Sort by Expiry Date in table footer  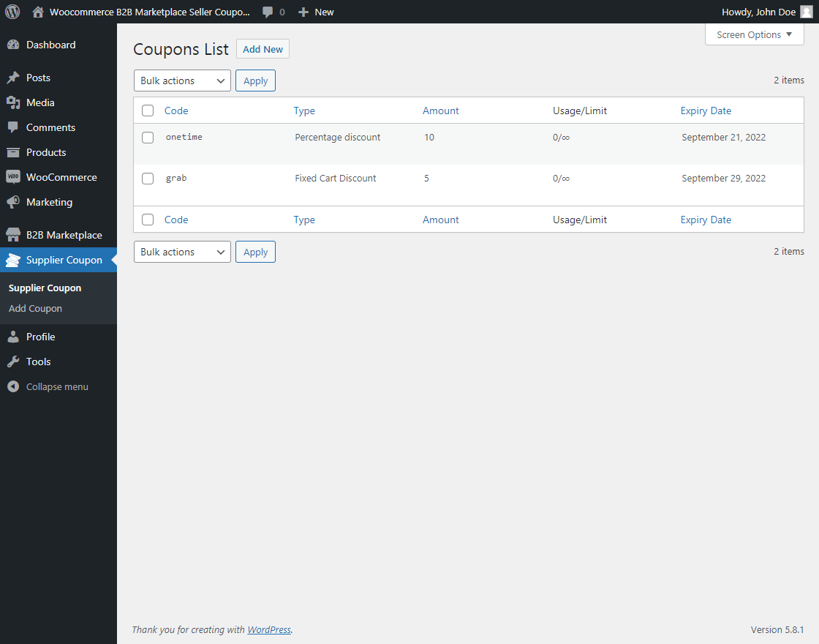click(x=706, y=220)
